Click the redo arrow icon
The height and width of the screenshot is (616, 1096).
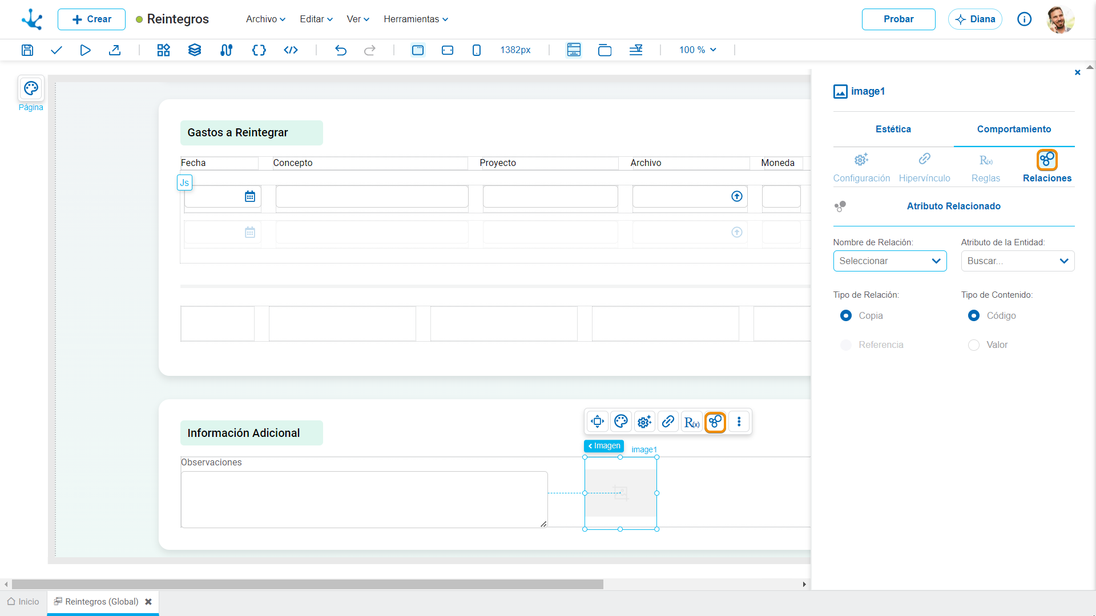click(x=370, y=50)
